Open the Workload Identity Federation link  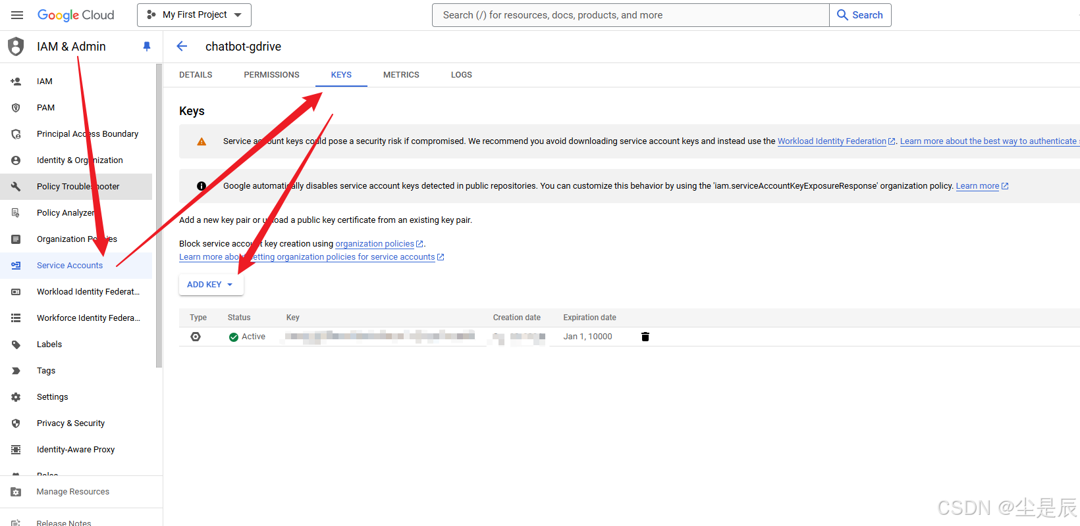836,141
